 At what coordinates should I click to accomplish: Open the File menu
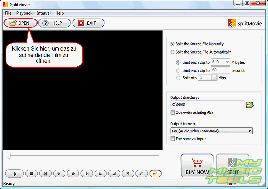[x=8, y=13]
